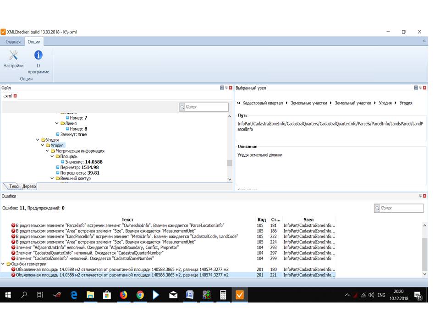The image size is (440, 330).
Task: Sort errors by the Код column header
Action: 261,220
